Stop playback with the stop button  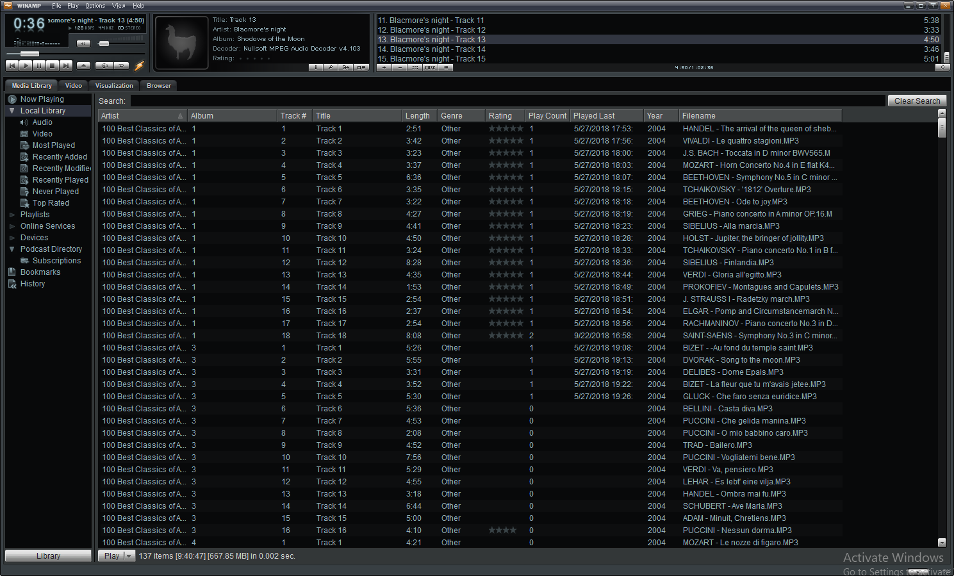click(x=53, y=65)
